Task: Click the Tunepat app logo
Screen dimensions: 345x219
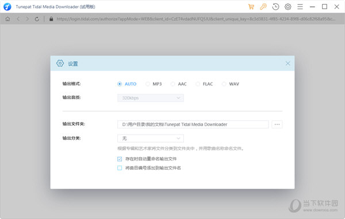Action: pos(7,7)
